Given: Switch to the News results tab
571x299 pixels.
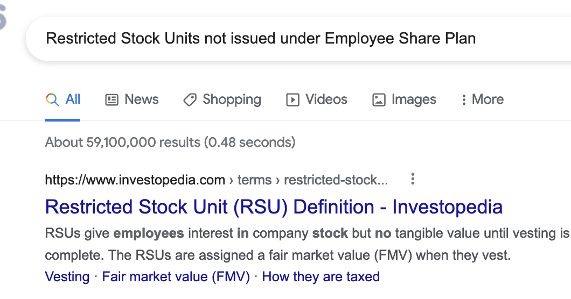Looking at the screenshot, I should pyautogui.click(x=141, y=99).
